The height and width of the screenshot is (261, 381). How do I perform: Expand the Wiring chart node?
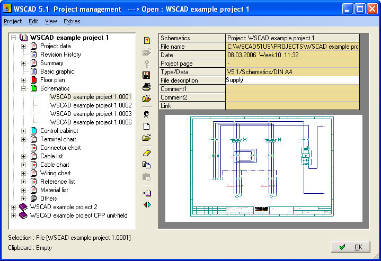[x=23, y=173]
